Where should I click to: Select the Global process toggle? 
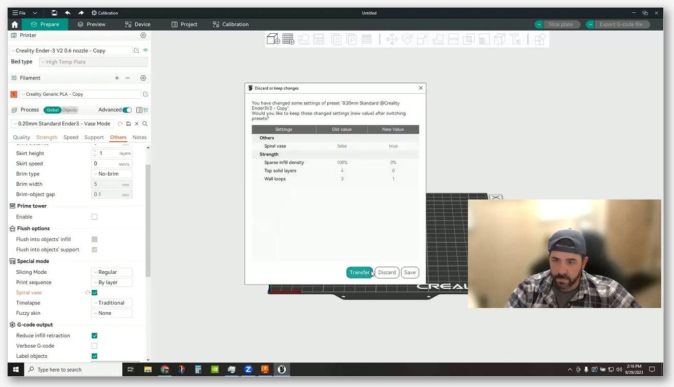52,110
